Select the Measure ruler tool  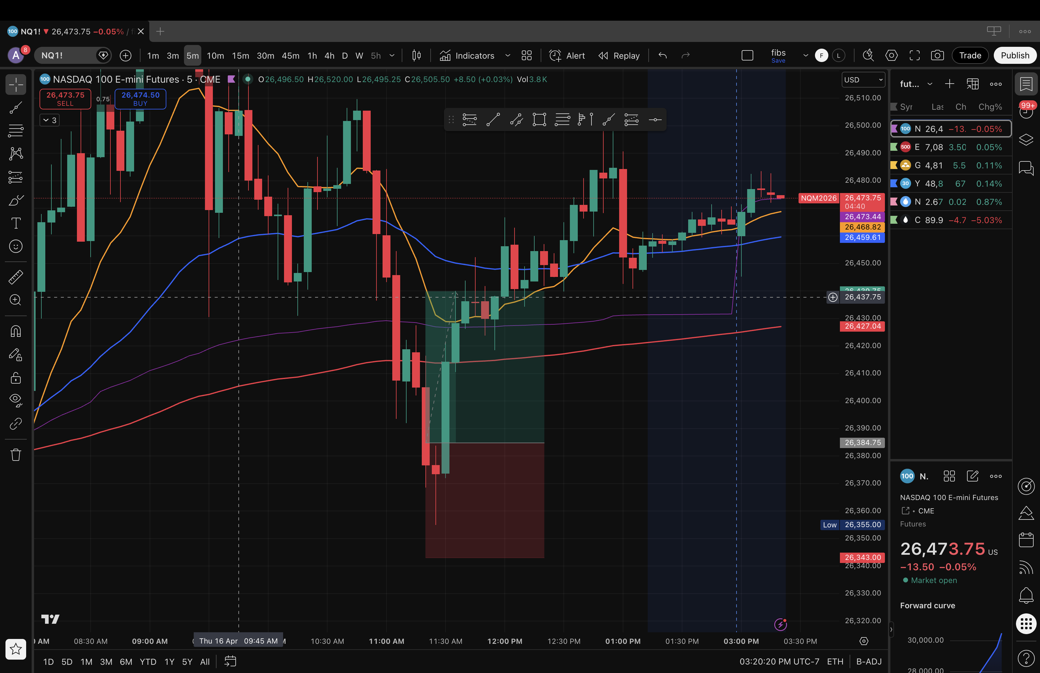click(x=16, y=277)
